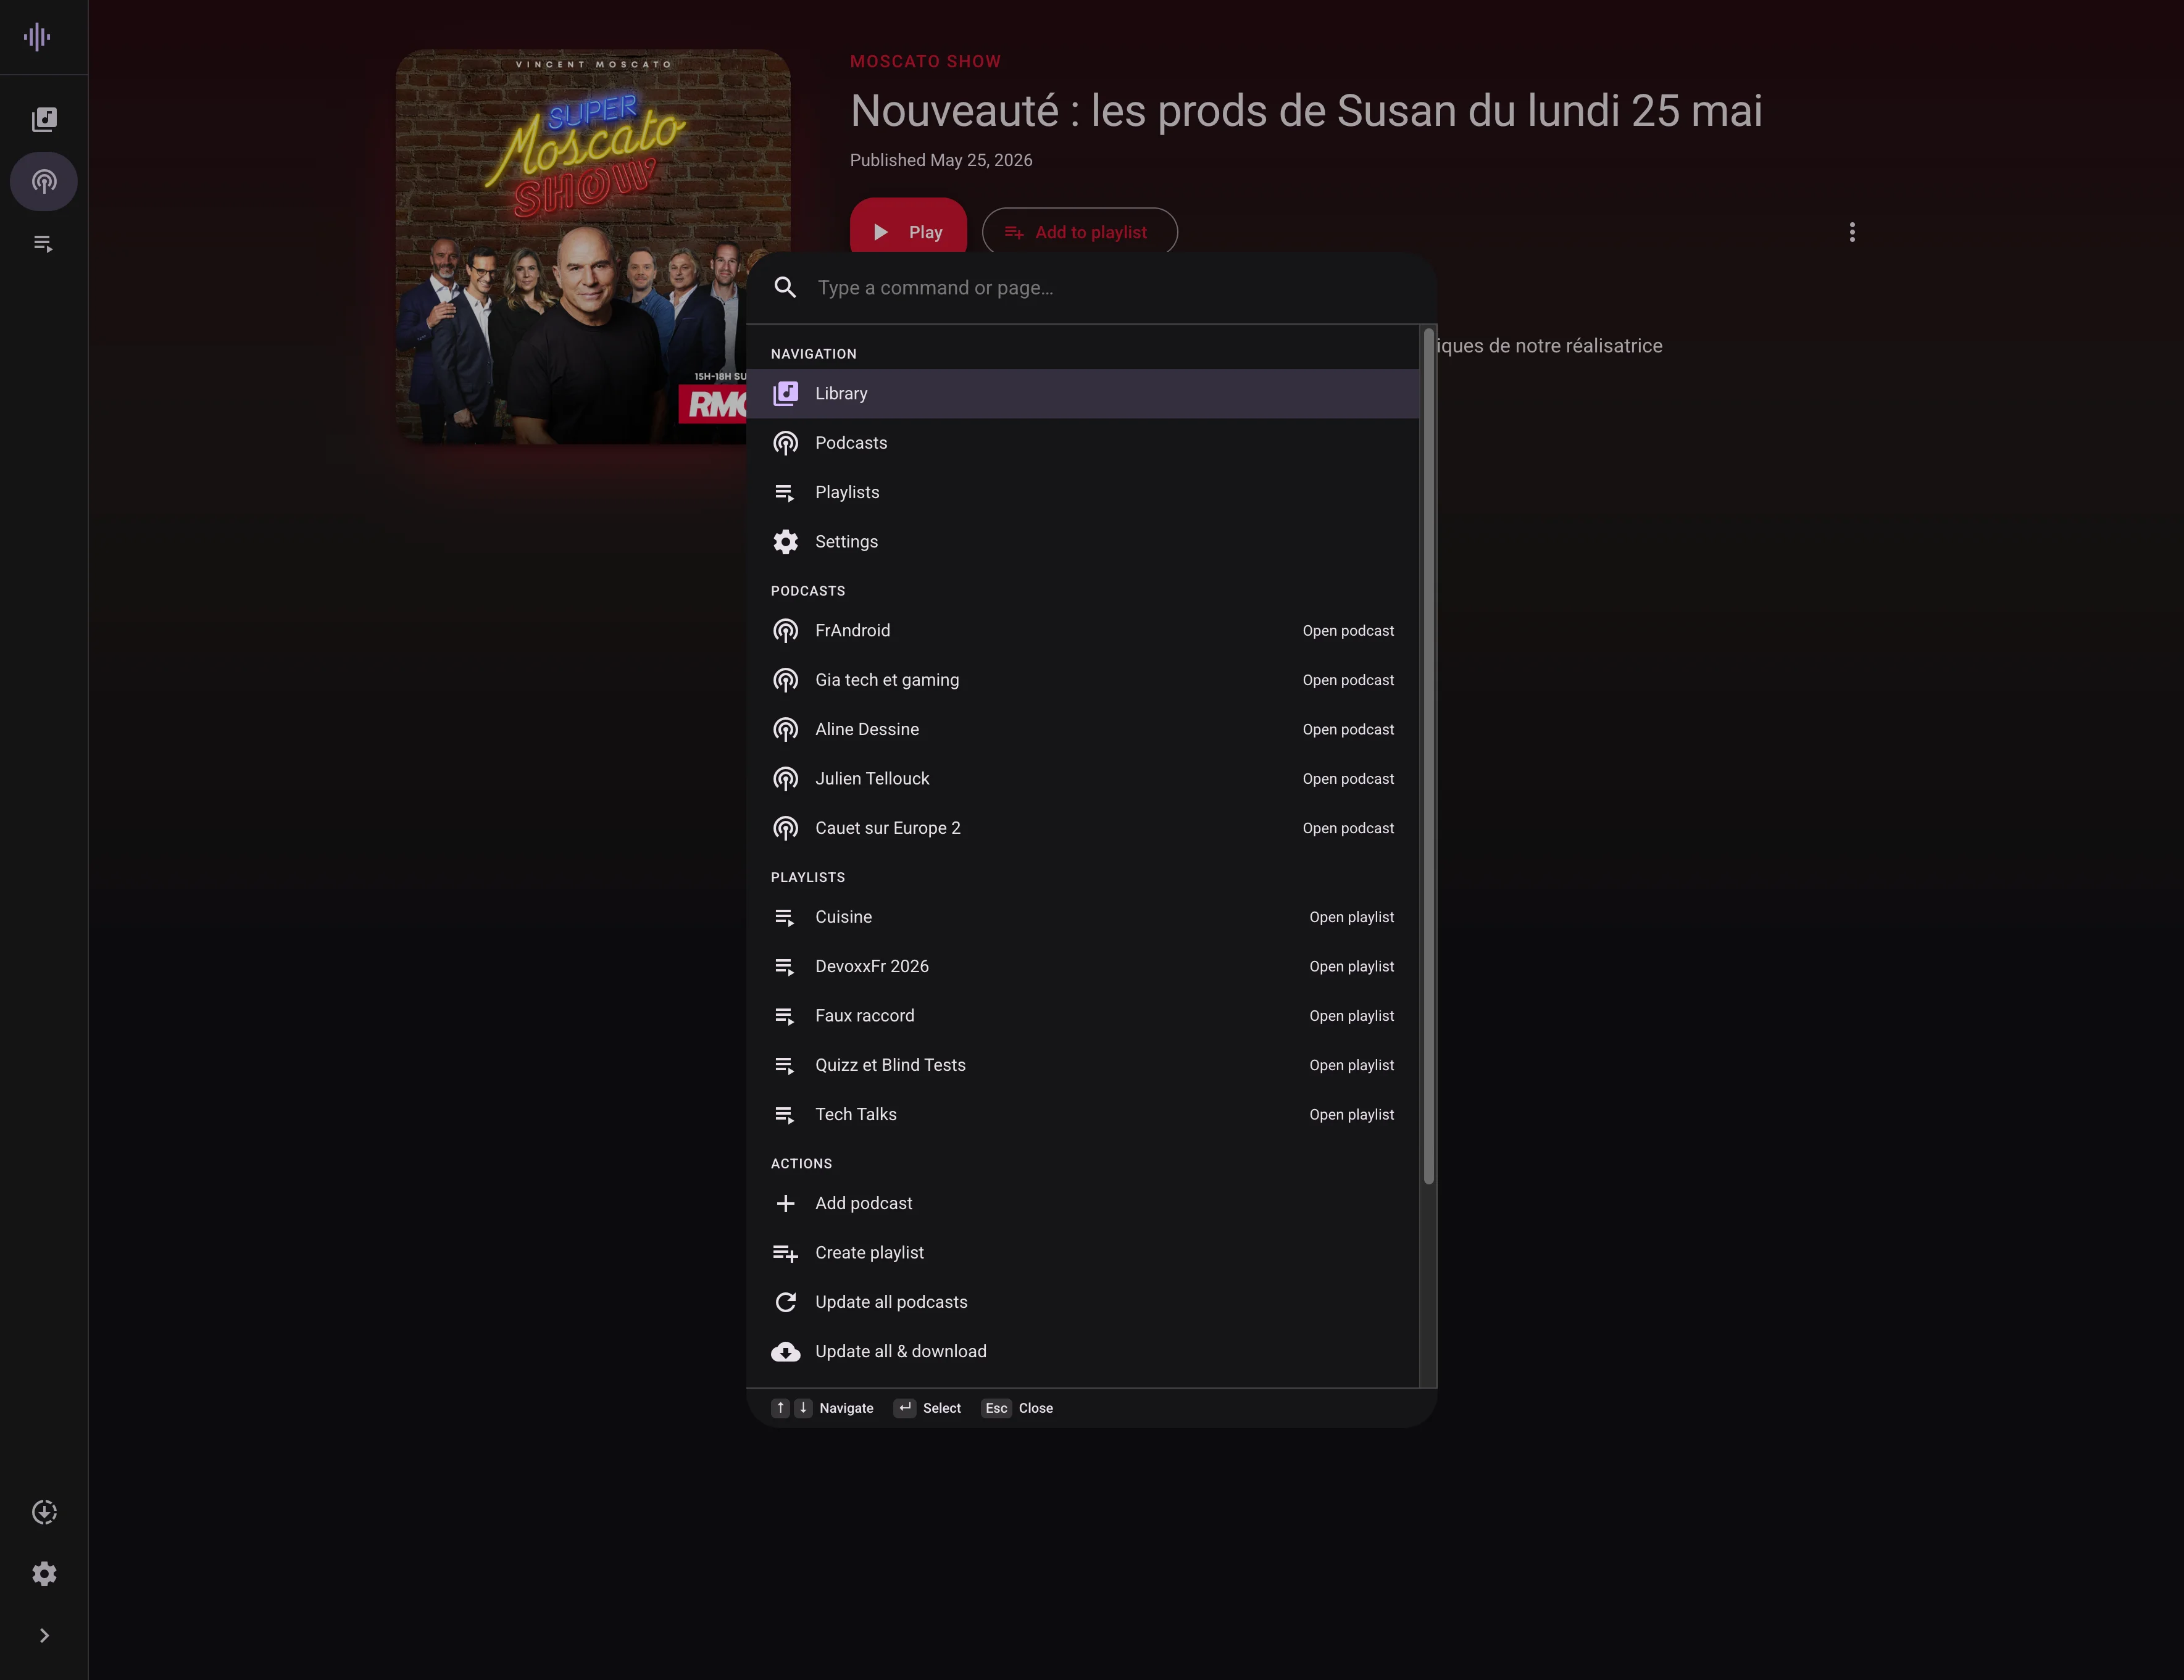2184x1680 pixels.
Task: Click the Aline Dessine podcast icon
Action: click(786, 730)
